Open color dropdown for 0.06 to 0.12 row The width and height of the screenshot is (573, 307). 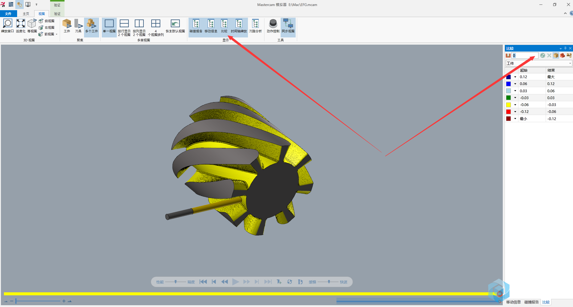click(515, 84)
